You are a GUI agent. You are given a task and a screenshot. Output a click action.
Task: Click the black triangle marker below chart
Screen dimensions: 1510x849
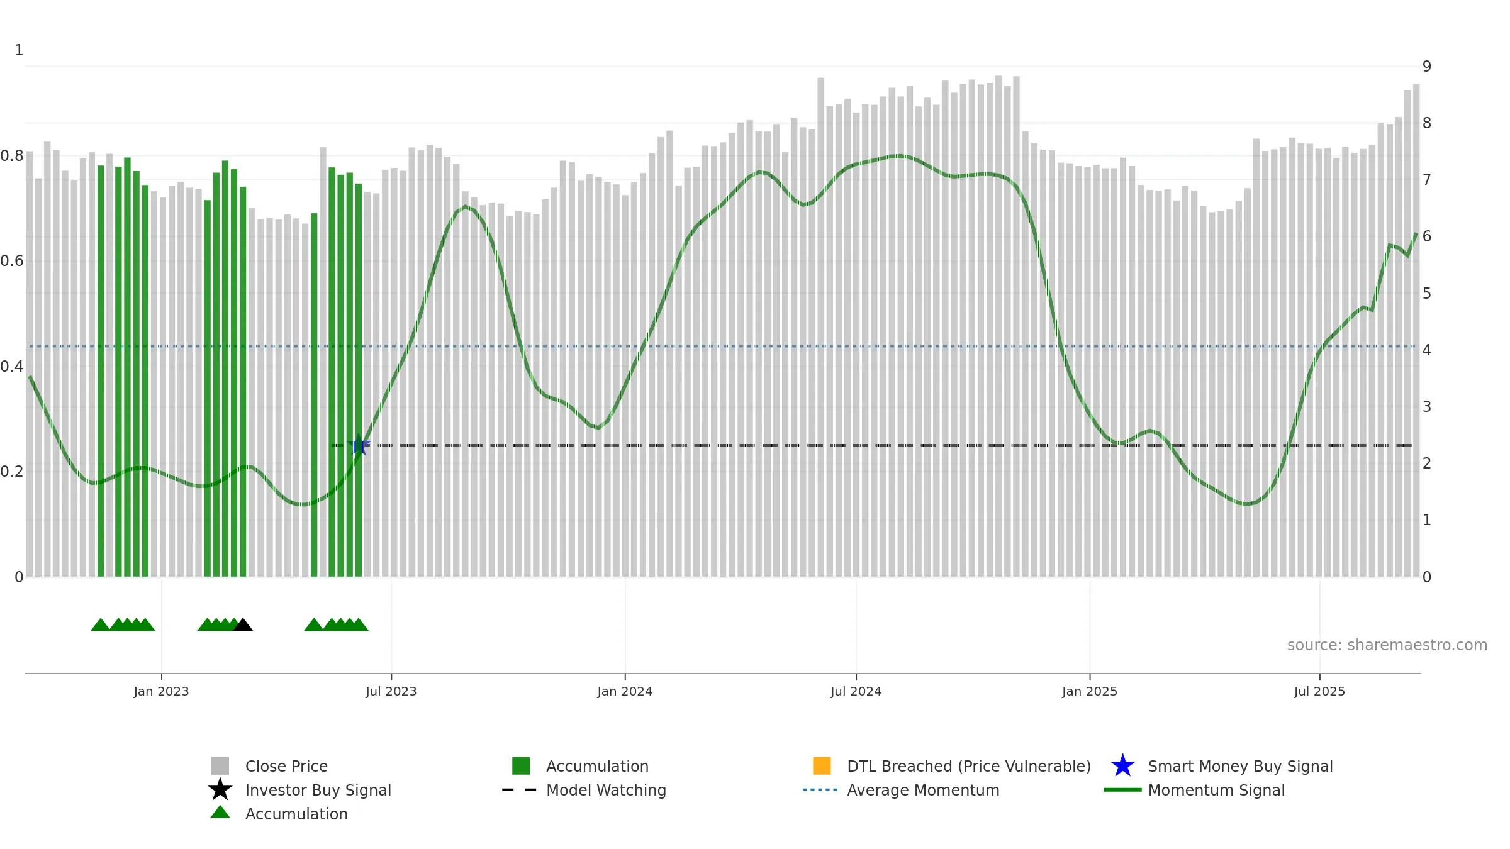(x=243, y=624)
